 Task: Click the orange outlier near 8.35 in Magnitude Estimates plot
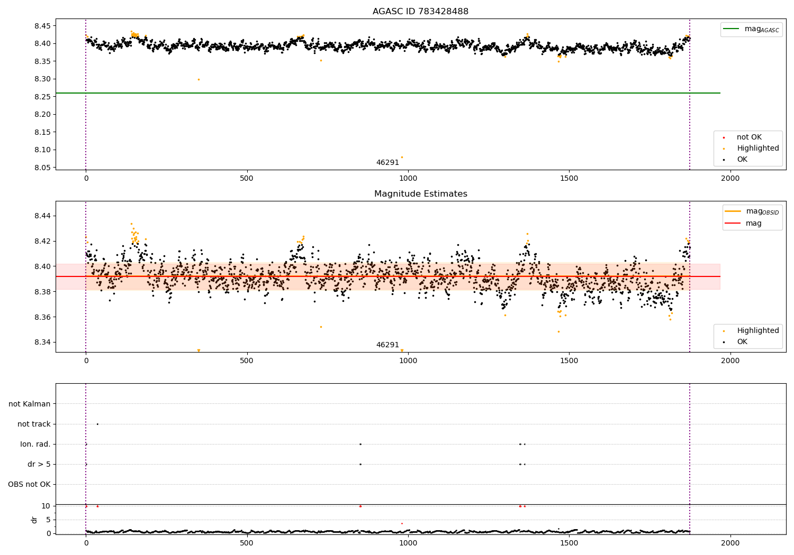click(321, 327)
